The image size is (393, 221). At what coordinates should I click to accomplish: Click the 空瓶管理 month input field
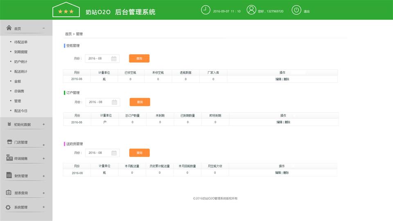coord(97,59)
